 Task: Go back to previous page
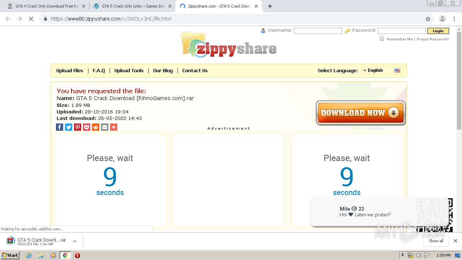point(8,19)
